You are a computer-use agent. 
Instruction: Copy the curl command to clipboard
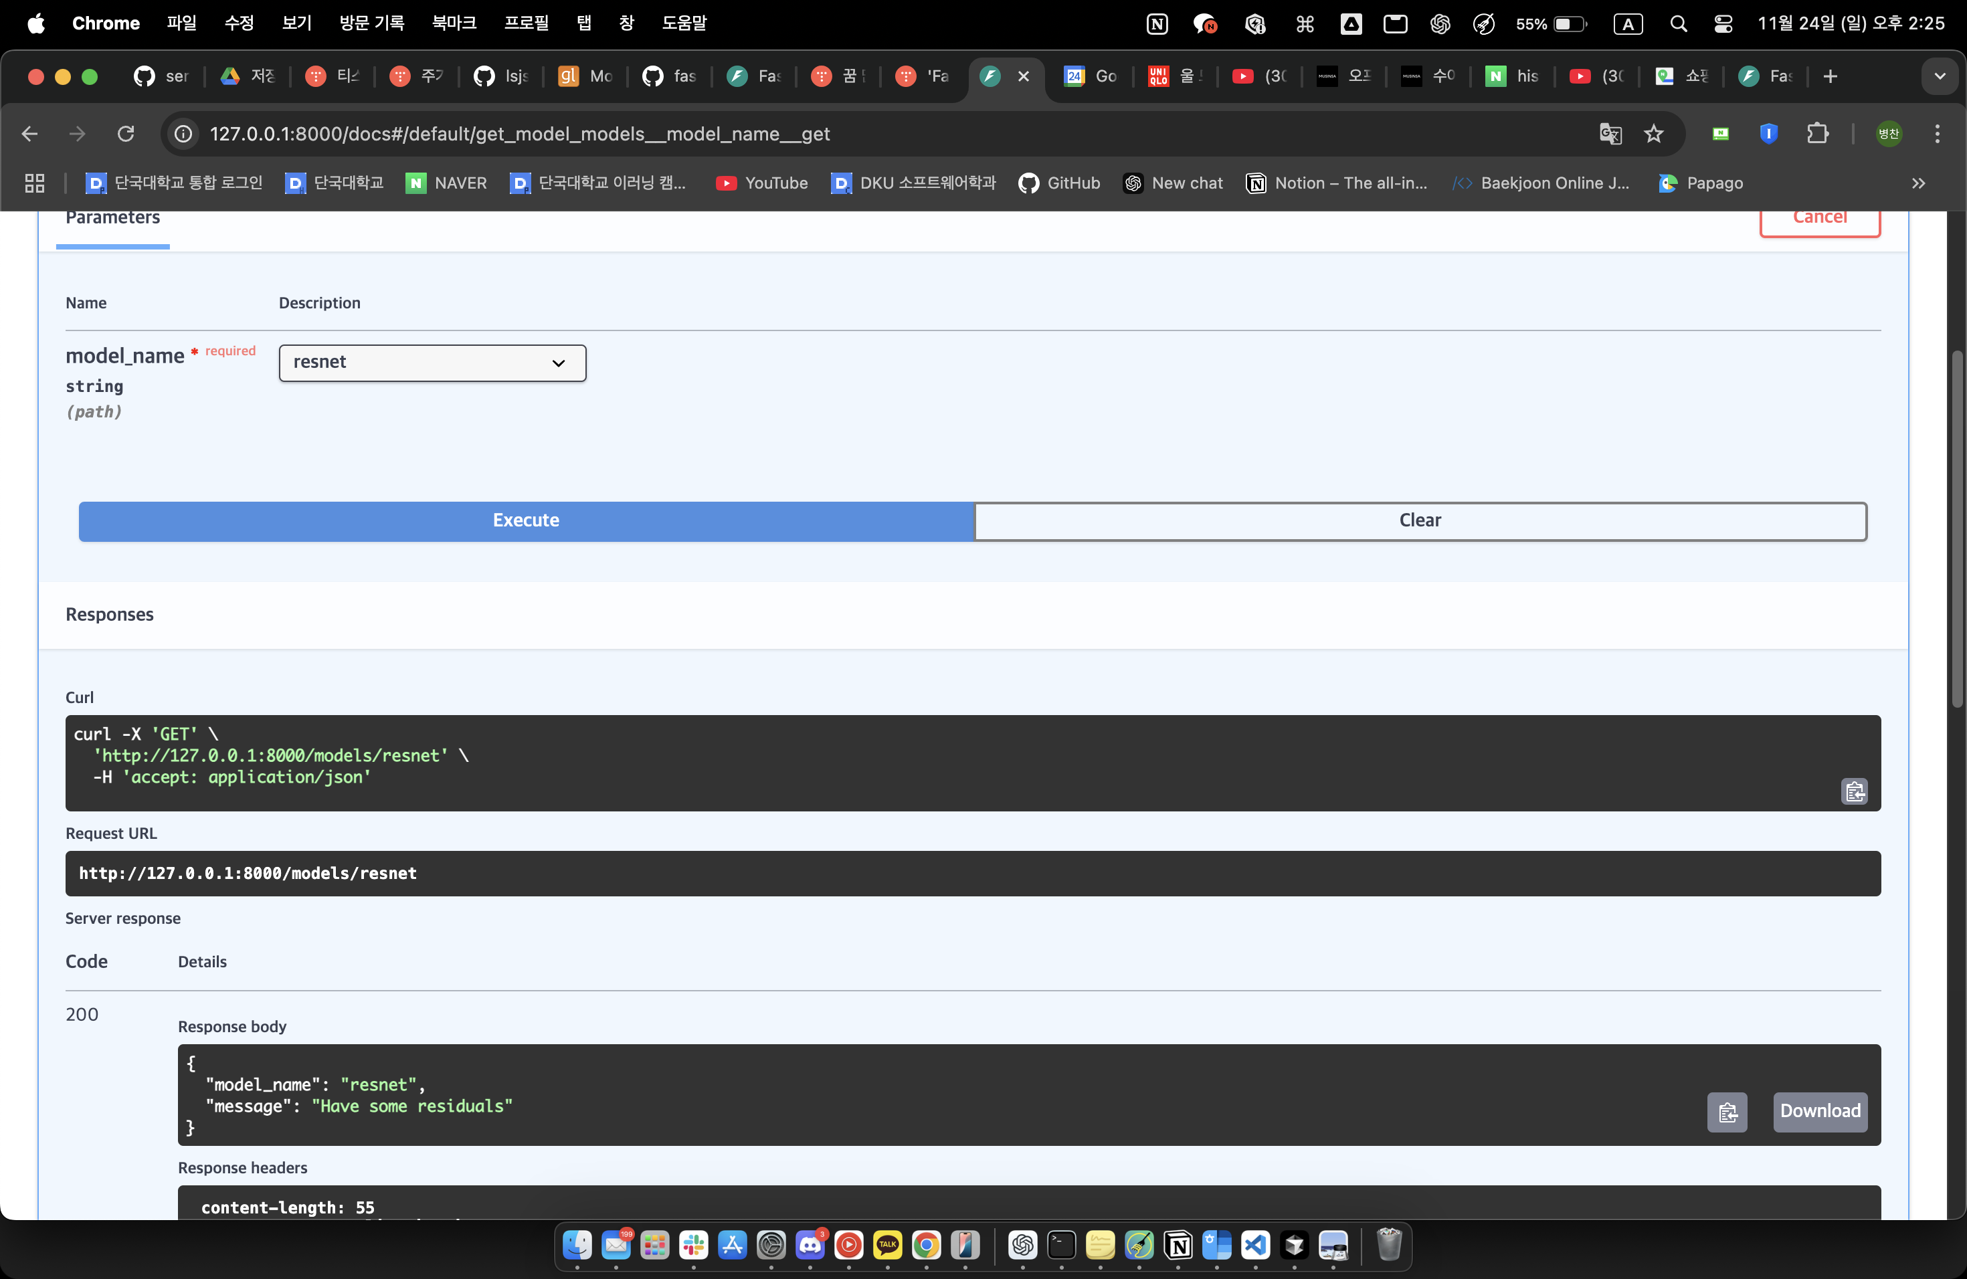1854,791
